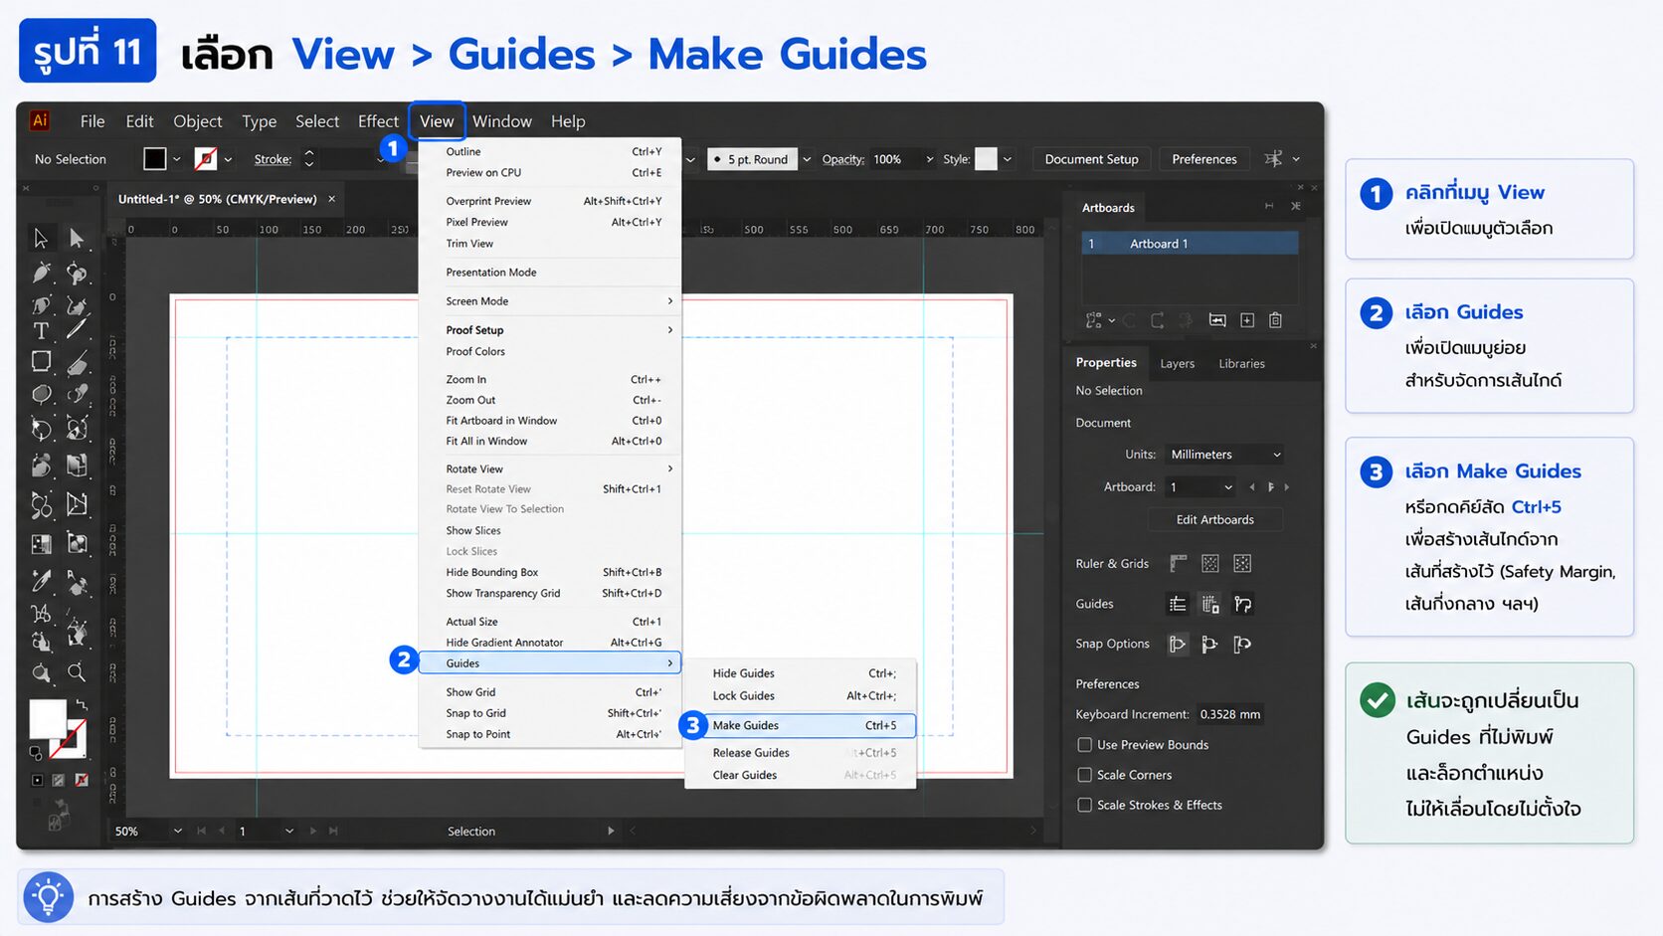
Task: Jump to last artboard in status bar
Action: click(333, 831)
